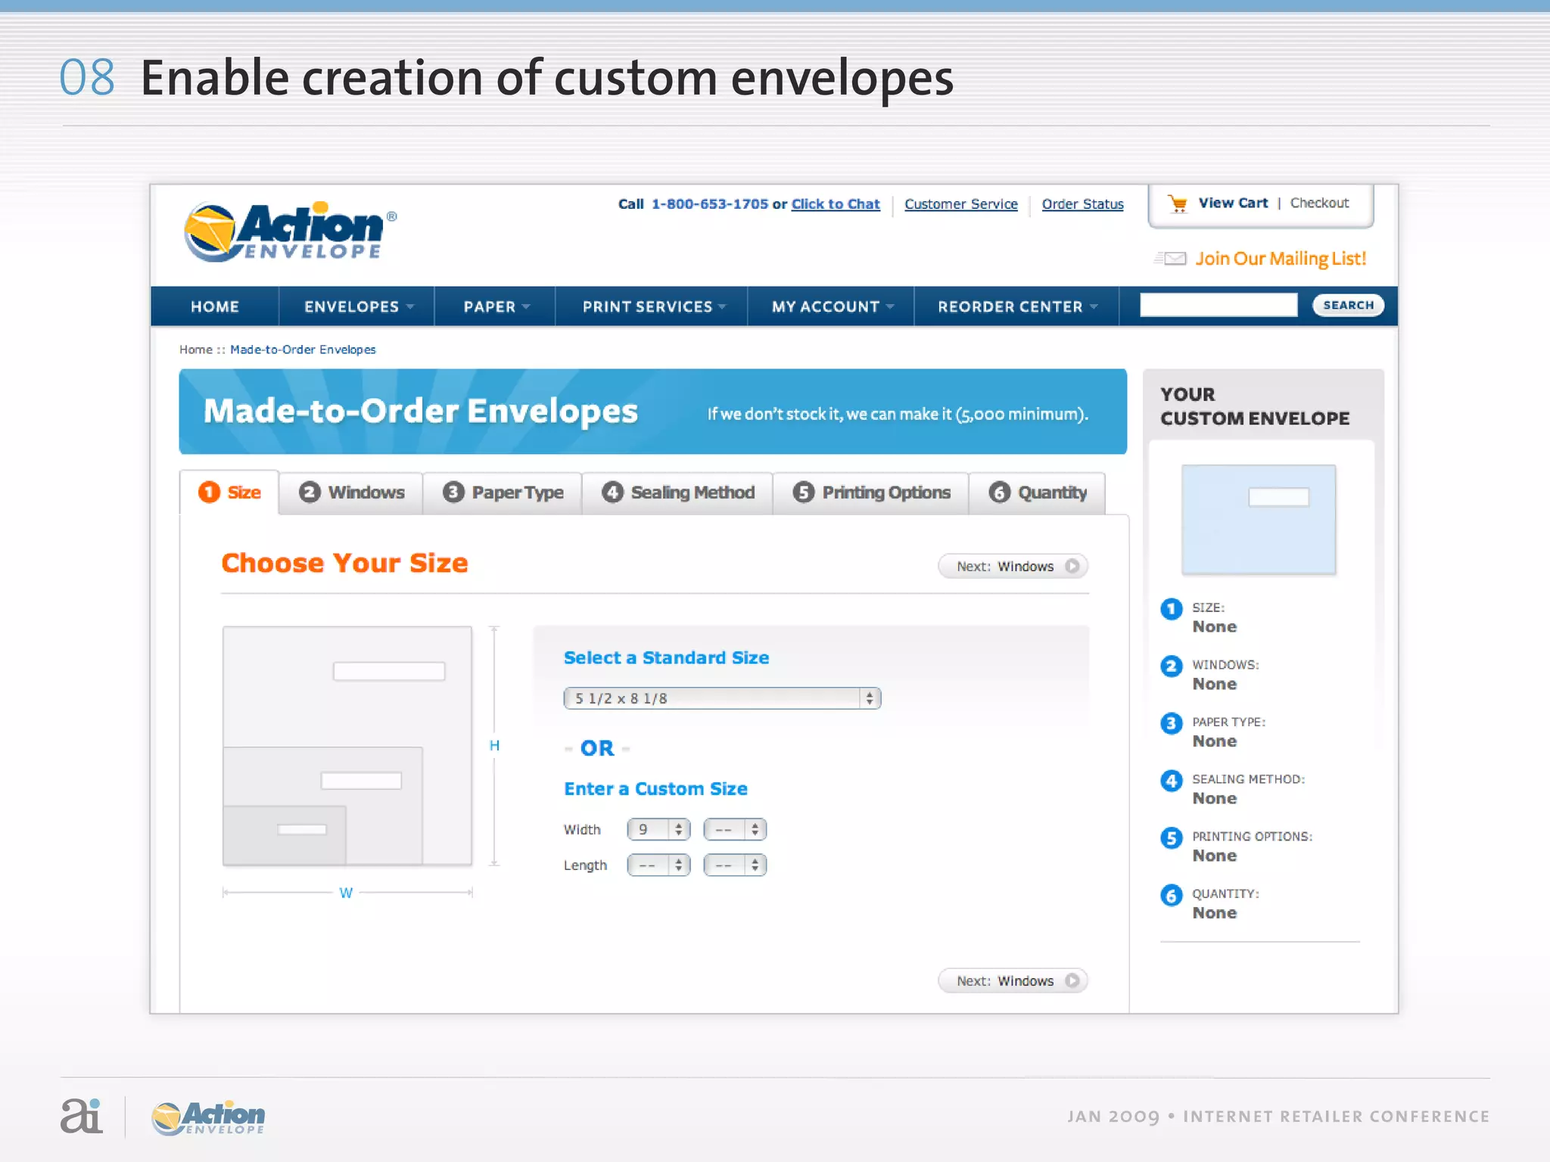Click the 'Select a Standard Size' heading
This screenshot has width=1550, height=1162.
(x=666, y=657)
